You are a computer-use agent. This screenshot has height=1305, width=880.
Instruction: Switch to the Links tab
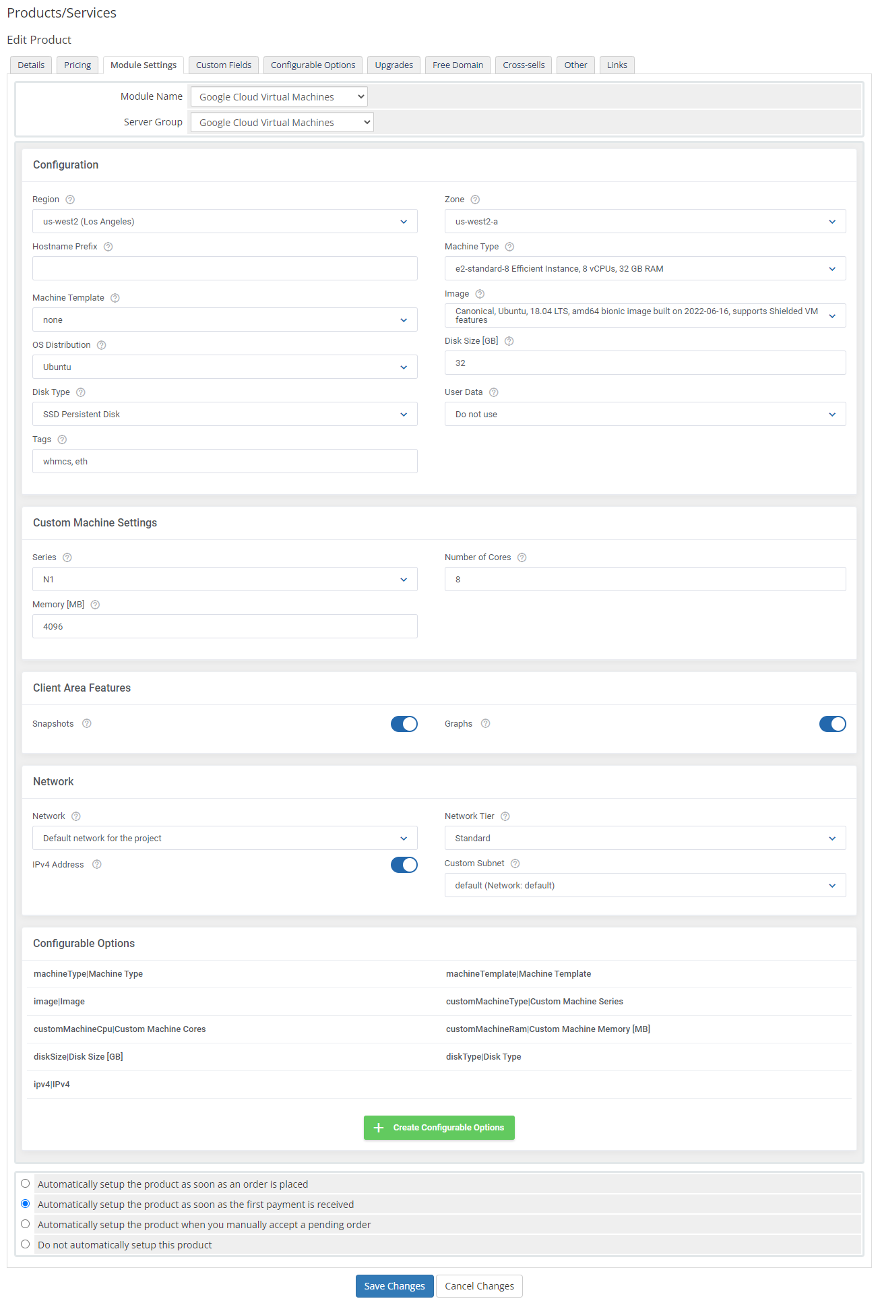pyautogui.click(x=617, y=65)
